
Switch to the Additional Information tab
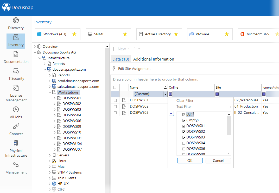pyautogui.click(x=154, y=59)
